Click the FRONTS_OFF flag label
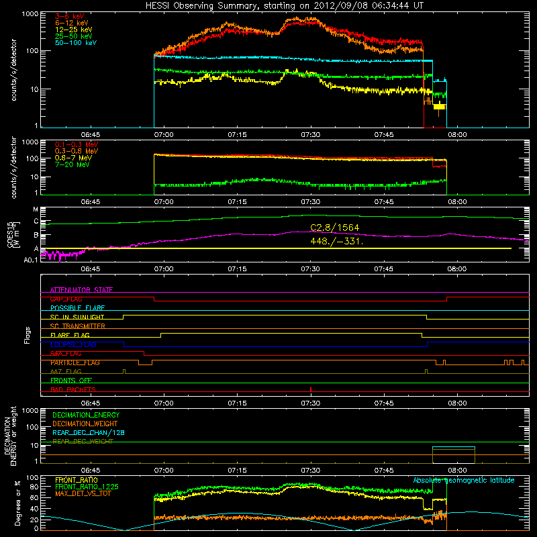The image size is (537, 537). pos(71,380)
